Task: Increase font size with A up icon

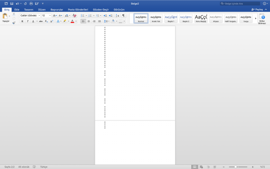Action: [x=55, y=15]
